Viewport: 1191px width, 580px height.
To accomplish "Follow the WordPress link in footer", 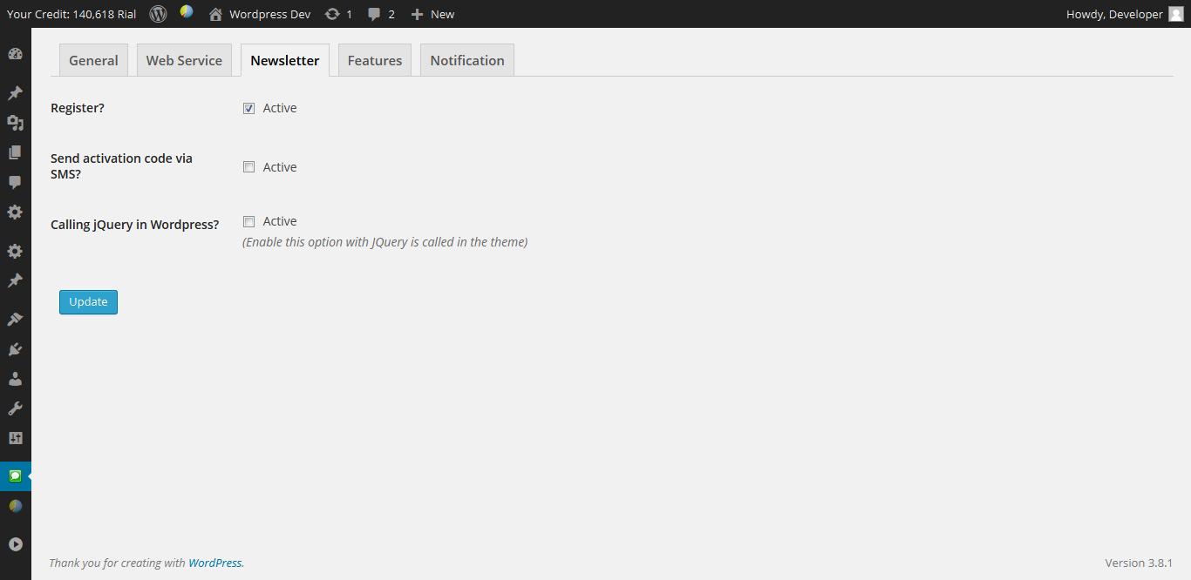I will [x=215, y=563].
